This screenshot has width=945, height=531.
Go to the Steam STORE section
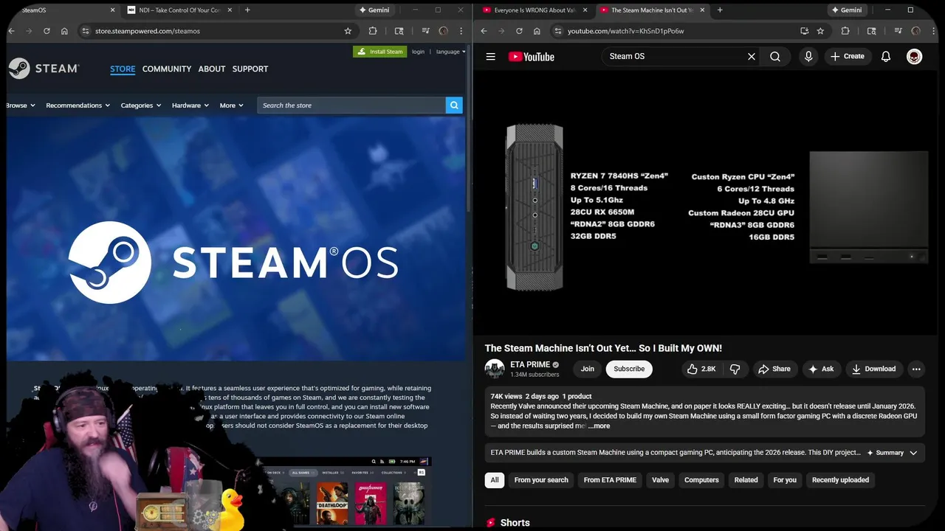(123, 69)
